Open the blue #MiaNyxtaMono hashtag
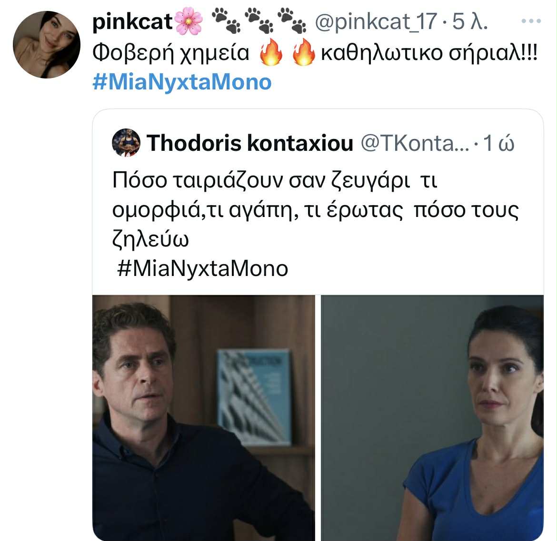557x541 pixels. [x=182, y=82]
